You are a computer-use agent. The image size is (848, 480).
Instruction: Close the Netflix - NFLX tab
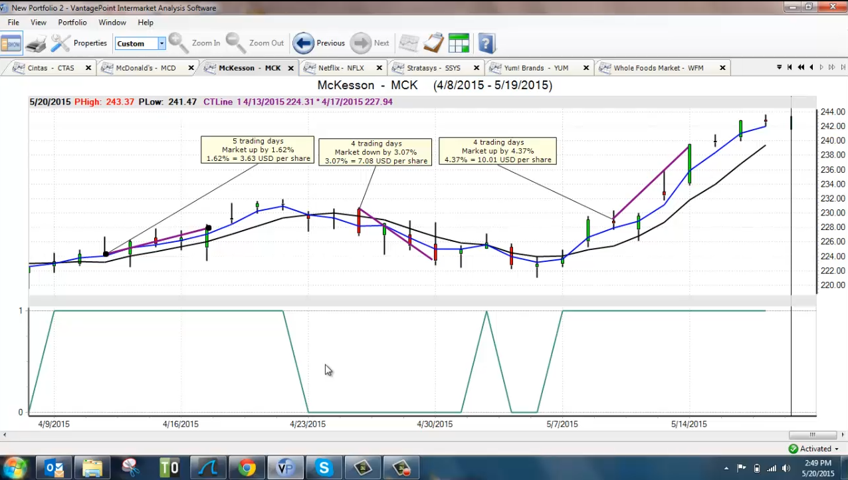pos(379,68)
